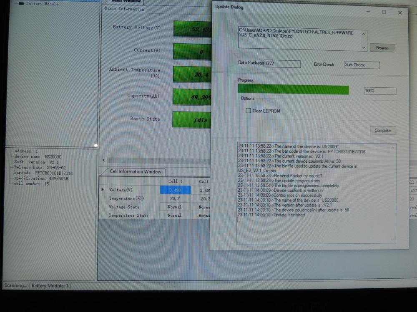Click the Complete button

(x=383, y=130)
